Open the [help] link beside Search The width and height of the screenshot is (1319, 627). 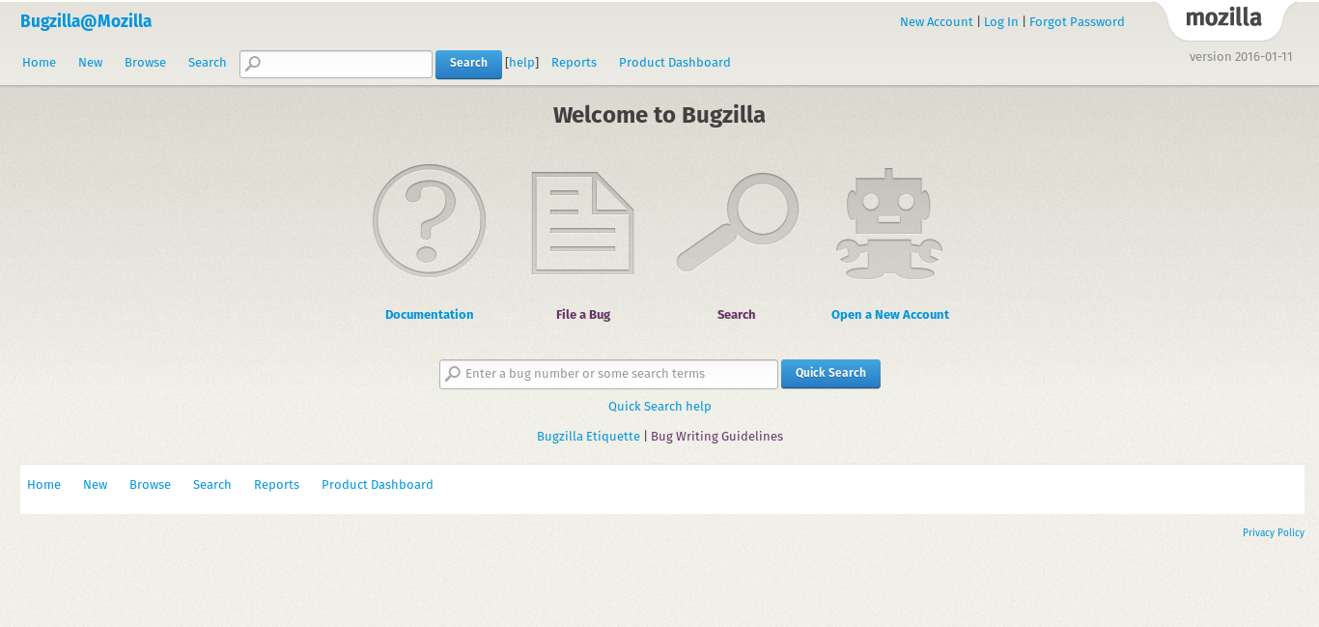(522, 63)
